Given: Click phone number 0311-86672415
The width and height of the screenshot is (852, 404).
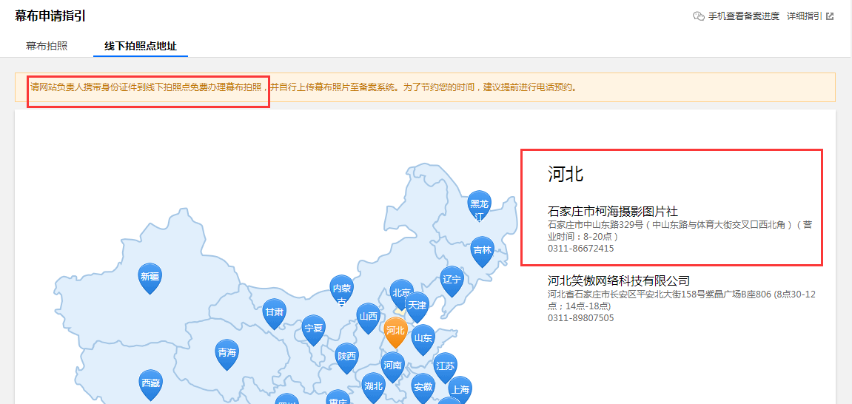Looking at the screenshot, I should pos(581,248).
